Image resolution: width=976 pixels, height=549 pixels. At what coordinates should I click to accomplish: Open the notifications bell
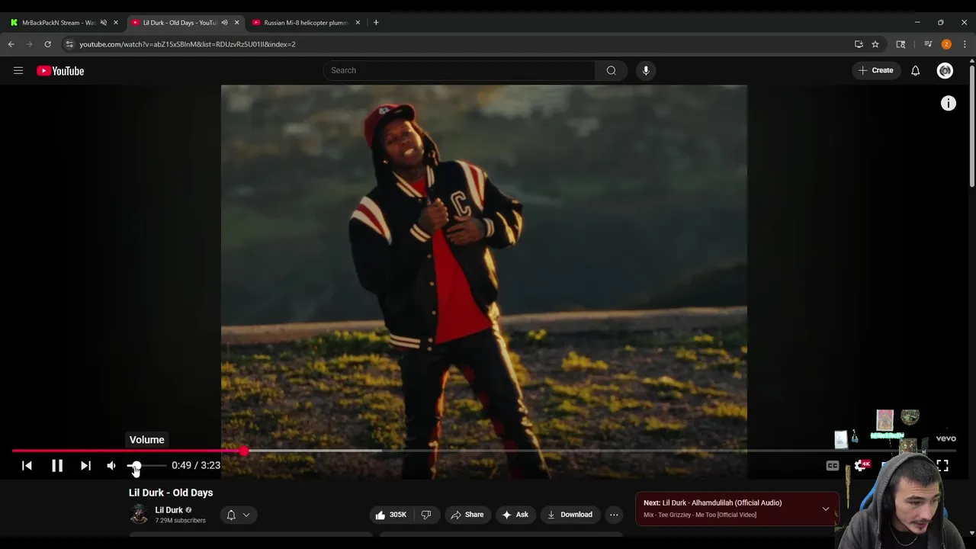915,71
